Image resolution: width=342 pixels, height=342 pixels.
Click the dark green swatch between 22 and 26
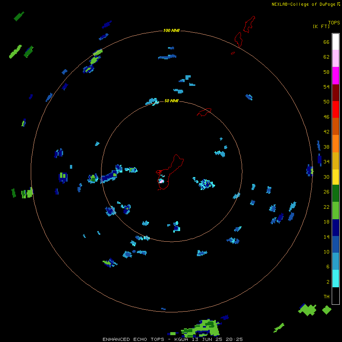click(x=336, y=193)
